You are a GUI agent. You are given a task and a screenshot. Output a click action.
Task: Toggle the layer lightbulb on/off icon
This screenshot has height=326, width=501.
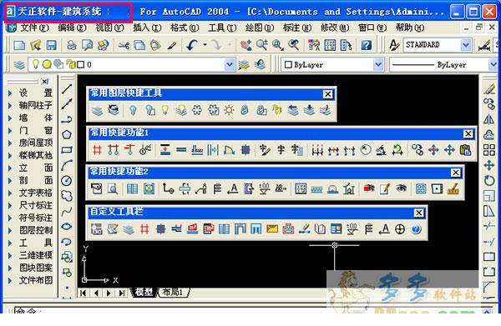36,64
